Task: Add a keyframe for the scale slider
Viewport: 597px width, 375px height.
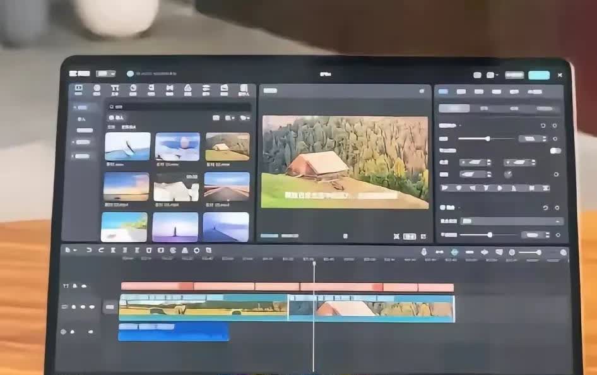Action: pos(555,139)
